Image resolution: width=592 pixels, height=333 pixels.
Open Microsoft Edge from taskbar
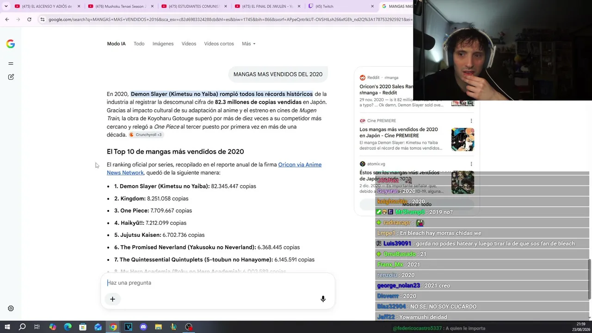(x=68, y=327)
